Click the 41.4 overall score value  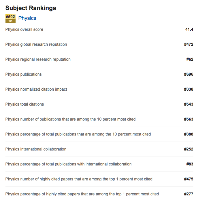tap(189, 29)
